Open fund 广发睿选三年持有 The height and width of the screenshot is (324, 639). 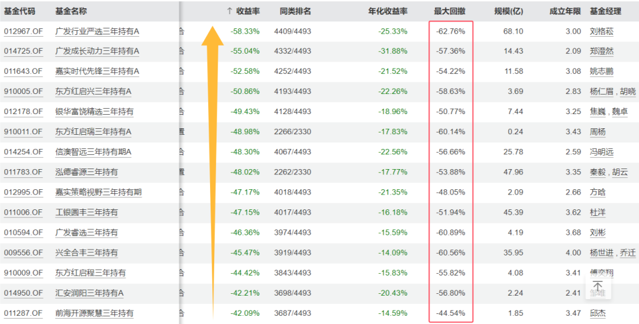tap(86, 233)
